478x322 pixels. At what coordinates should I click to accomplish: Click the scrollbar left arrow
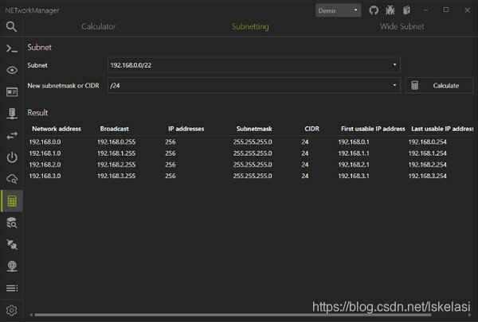(x=31, y=315)
